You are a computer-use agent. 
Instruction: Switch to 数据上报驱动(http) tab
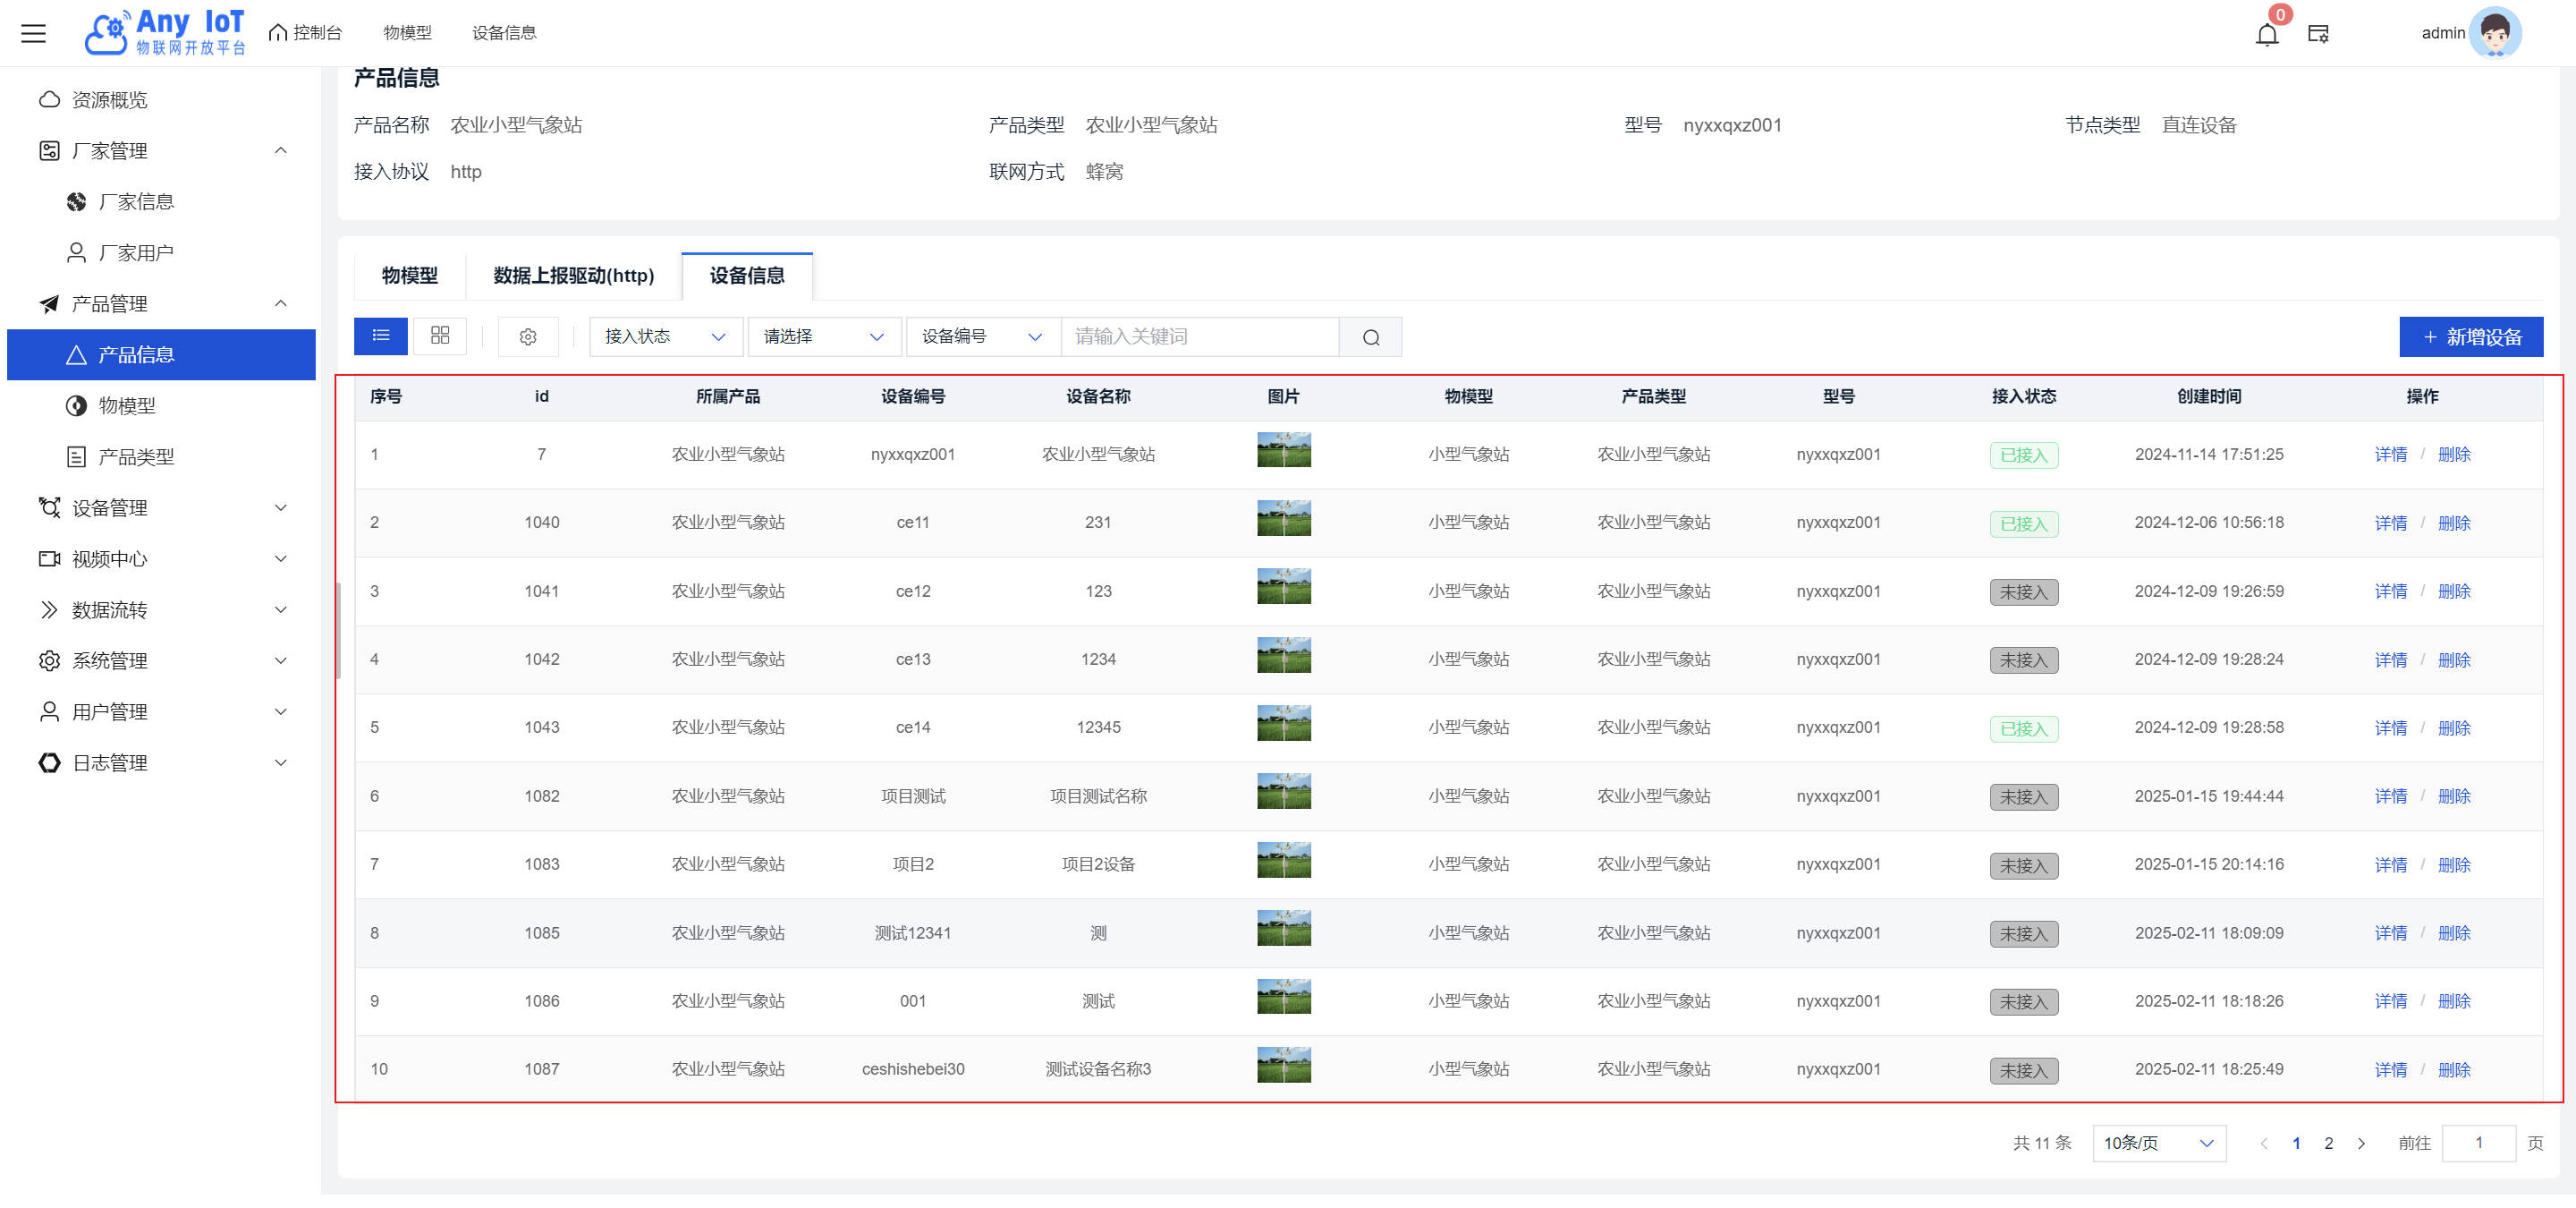pyautogui.click(x=573, y=276)
